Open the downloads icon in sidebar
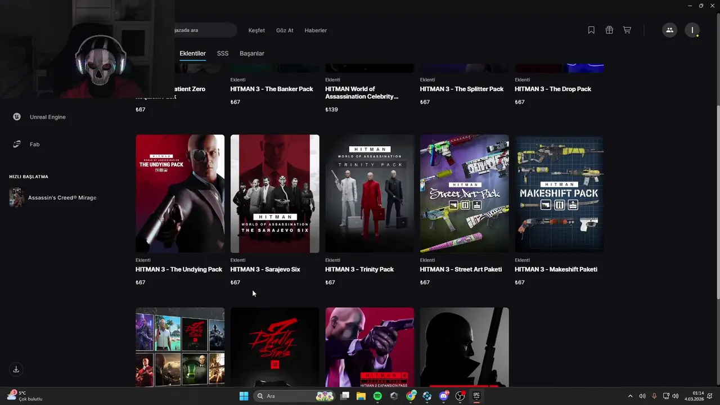Screen dimensions: 720x405 [x=16, y=369]
